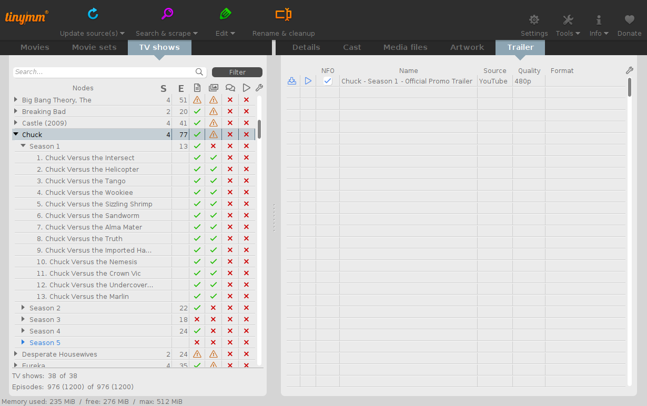647x406 pixels.
Task: Expand the Castle (2009) show node
Action: coord(16,123)
